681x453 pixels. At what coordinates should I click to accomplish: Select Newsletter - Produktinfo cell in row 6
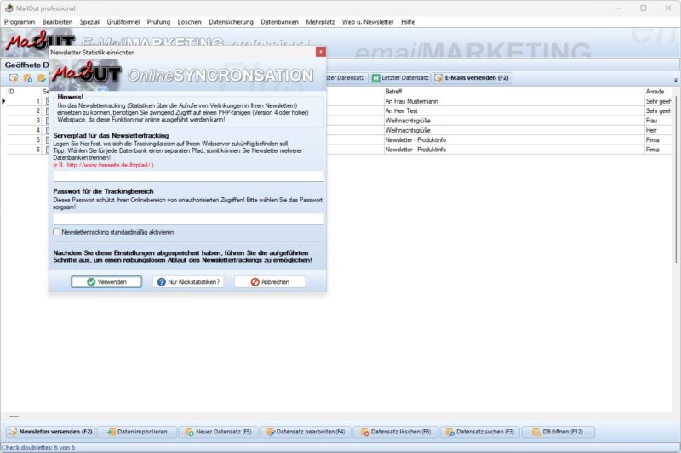[514, 149]
